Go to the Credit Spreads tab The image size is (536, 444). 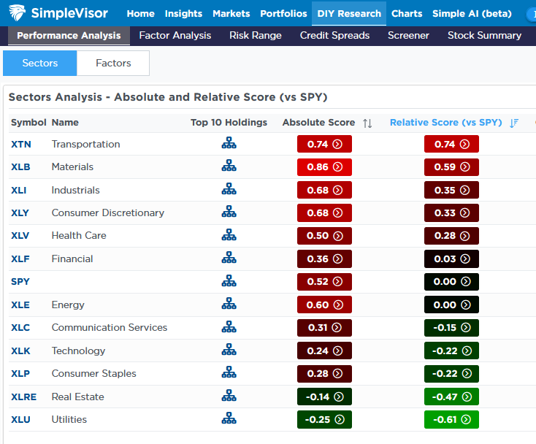point(334,35)
